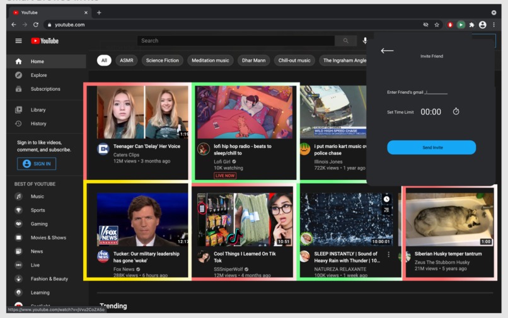
Task: Open Music under Best of YouTube
Action: [46, 196]
